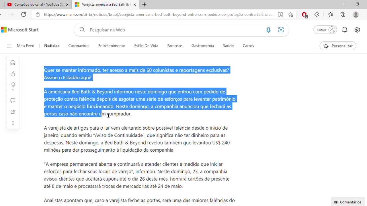Screen dimensions: 367x206
Task: Open the Entretenimento section
Action: pos(112,46)
